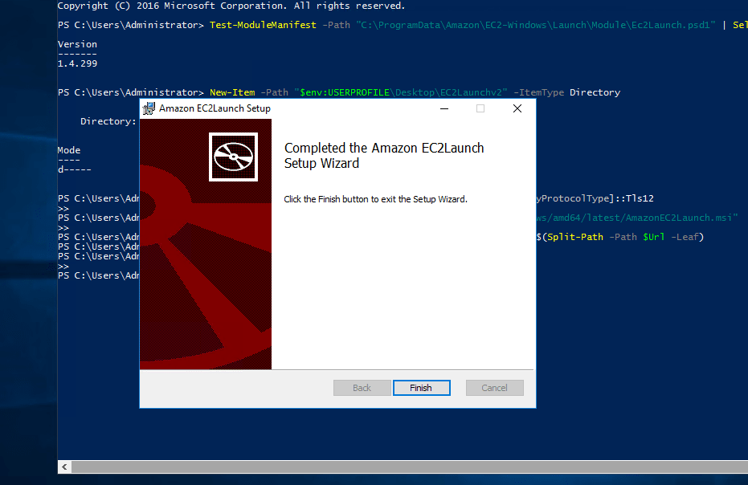Click the $env:USERPROFILE variable in PowerShell

click(x=345, y=92)
